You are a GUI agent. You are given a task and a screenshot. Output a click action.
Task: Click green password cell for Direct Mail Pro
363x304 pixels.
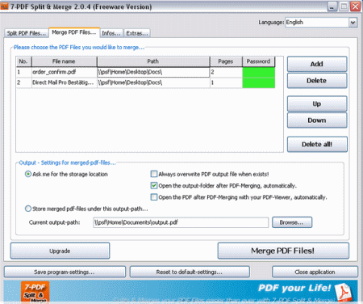click(x=259, y=82)
